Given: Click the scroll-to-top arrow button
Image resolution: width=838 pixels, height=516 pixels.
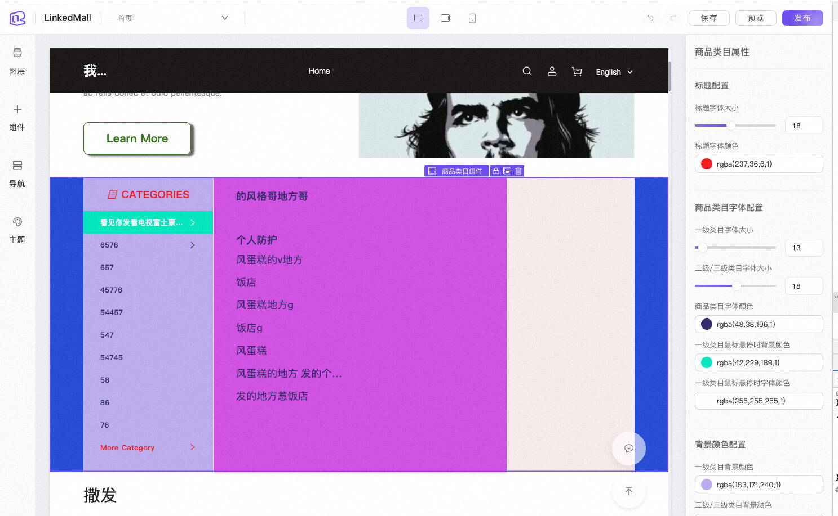Looking at the screenshot, I should pos(628,491).
